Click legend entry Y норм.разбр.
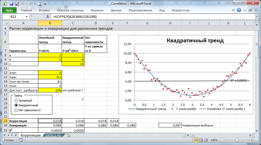The image size is (261, 145). coord(184,109)
